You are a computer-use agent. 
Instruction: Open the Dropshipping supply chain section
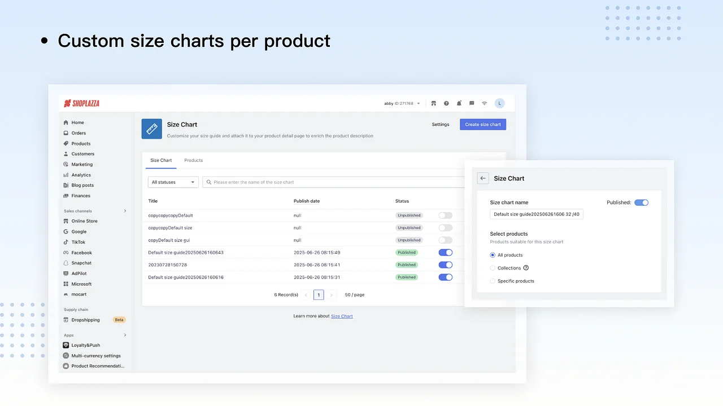[x=85, y=320]
